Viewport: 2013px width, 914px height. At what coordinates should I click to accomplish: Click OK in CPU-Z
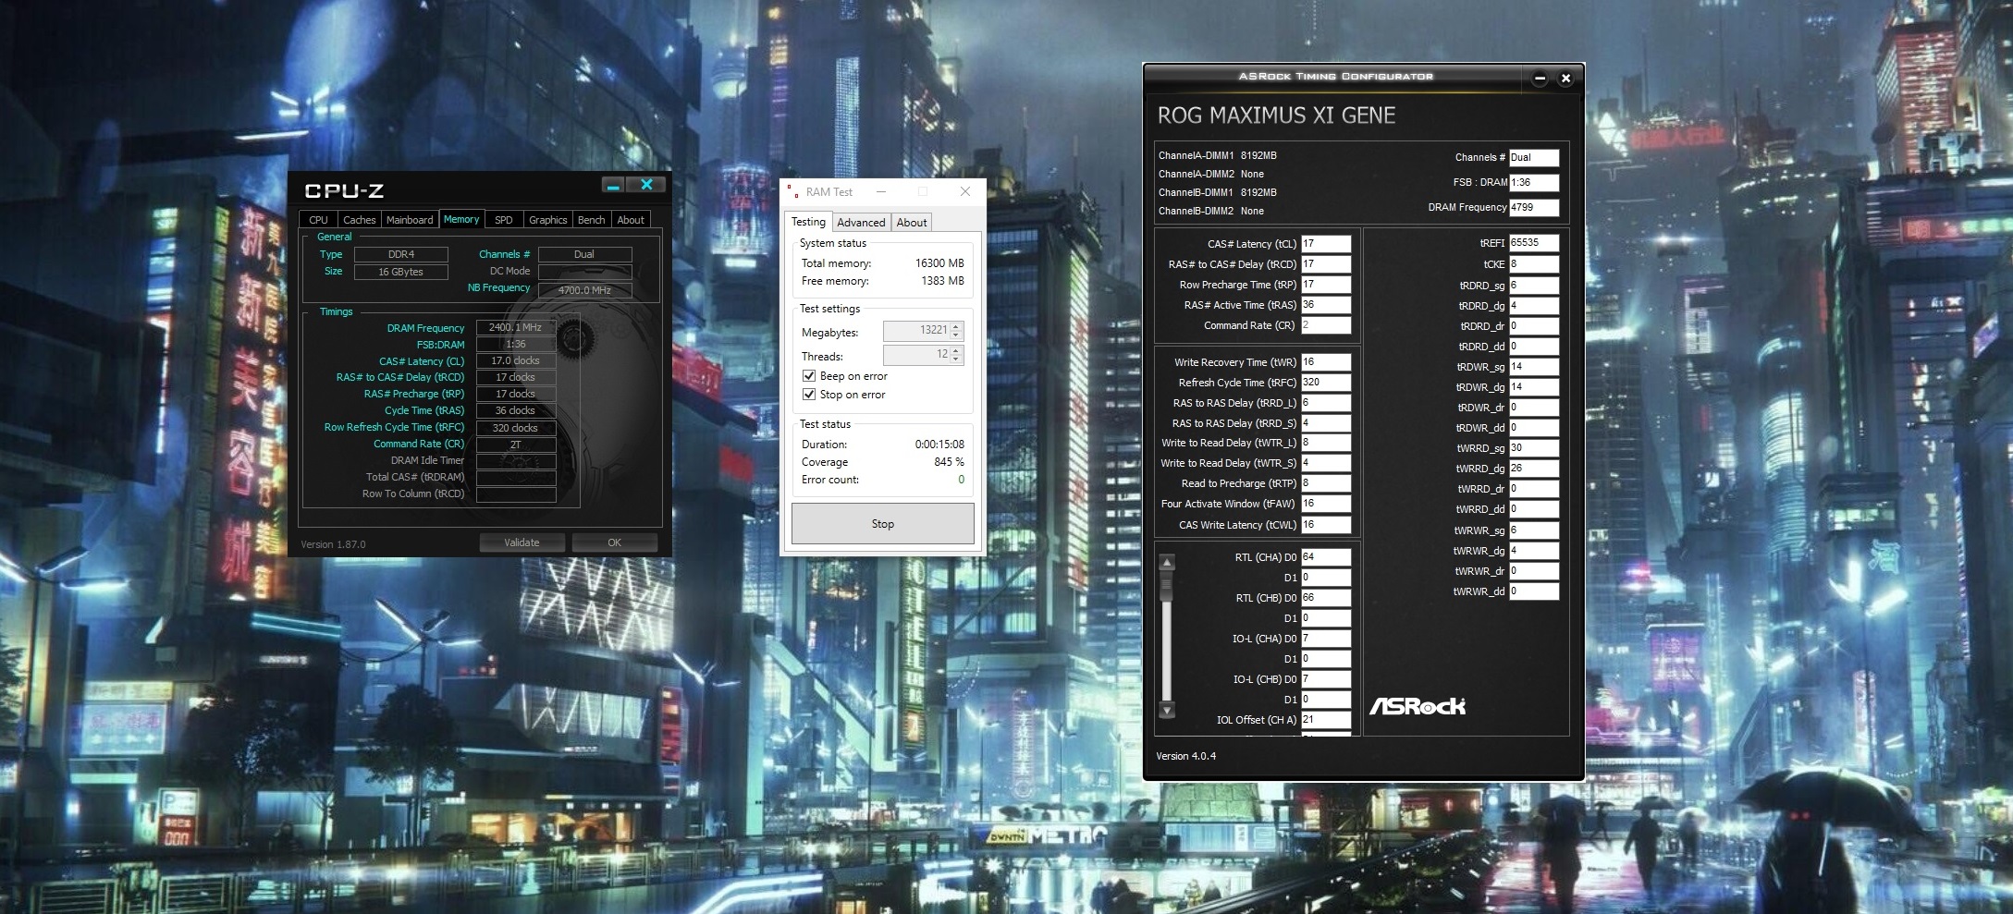[x=614, y=542]
